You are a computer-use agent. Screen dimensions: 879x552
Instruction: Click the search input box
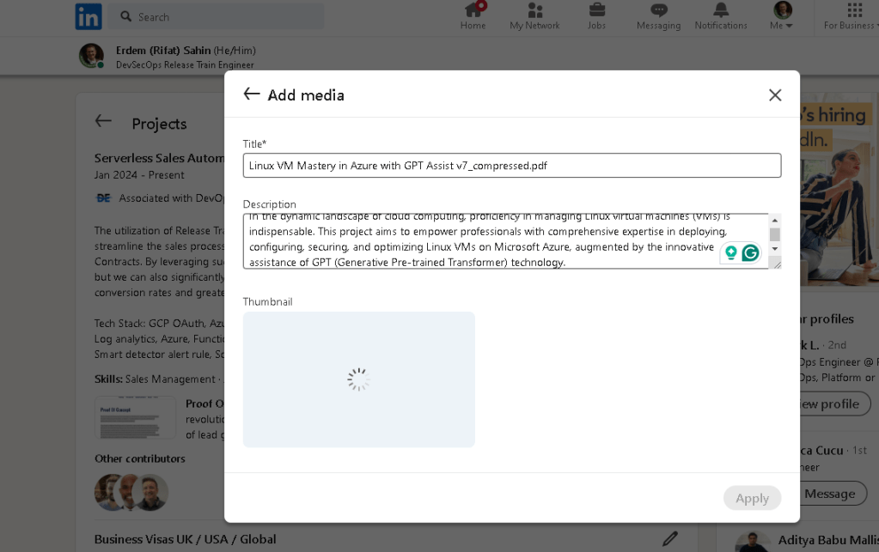(216, 17)
